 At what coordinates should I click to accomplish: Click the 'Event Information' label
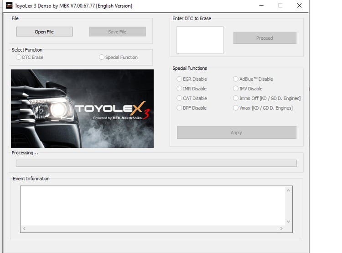[31, 179]
